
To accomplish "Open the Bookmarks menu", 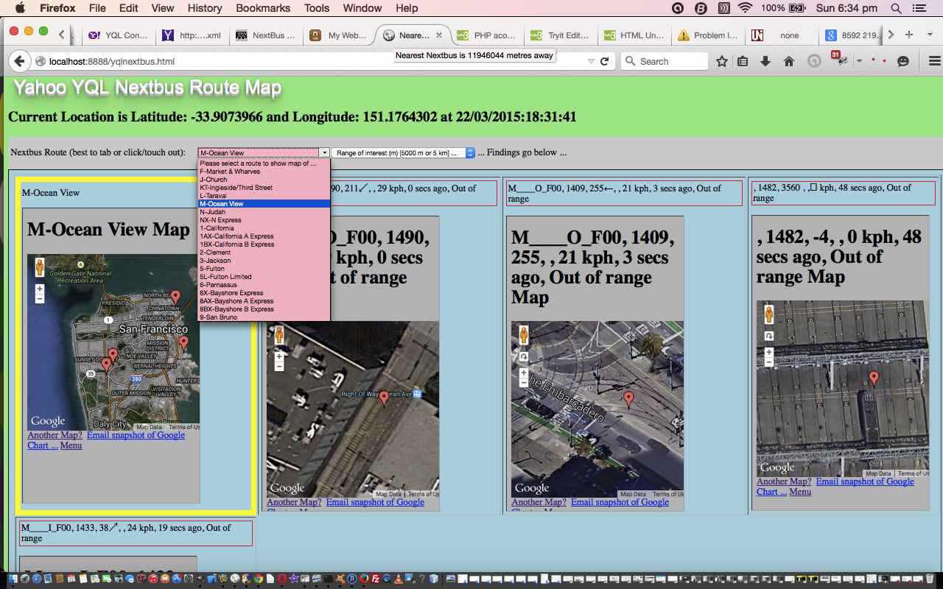I will point(263,8).
